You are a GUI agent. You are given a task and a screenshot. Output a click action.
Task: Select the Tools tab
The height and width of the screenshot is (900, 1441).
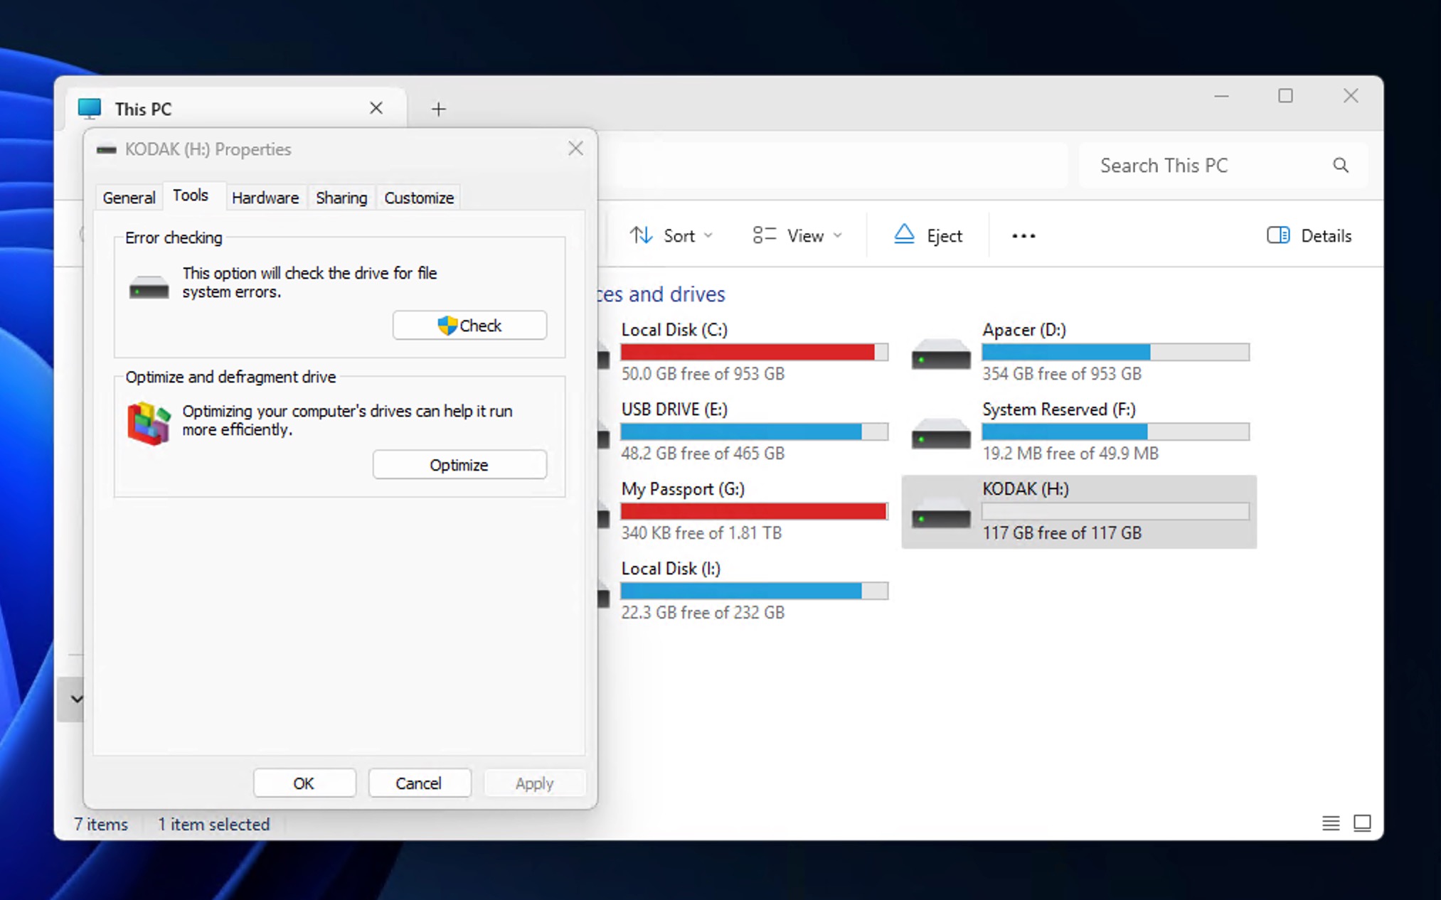tap(191, 195)
